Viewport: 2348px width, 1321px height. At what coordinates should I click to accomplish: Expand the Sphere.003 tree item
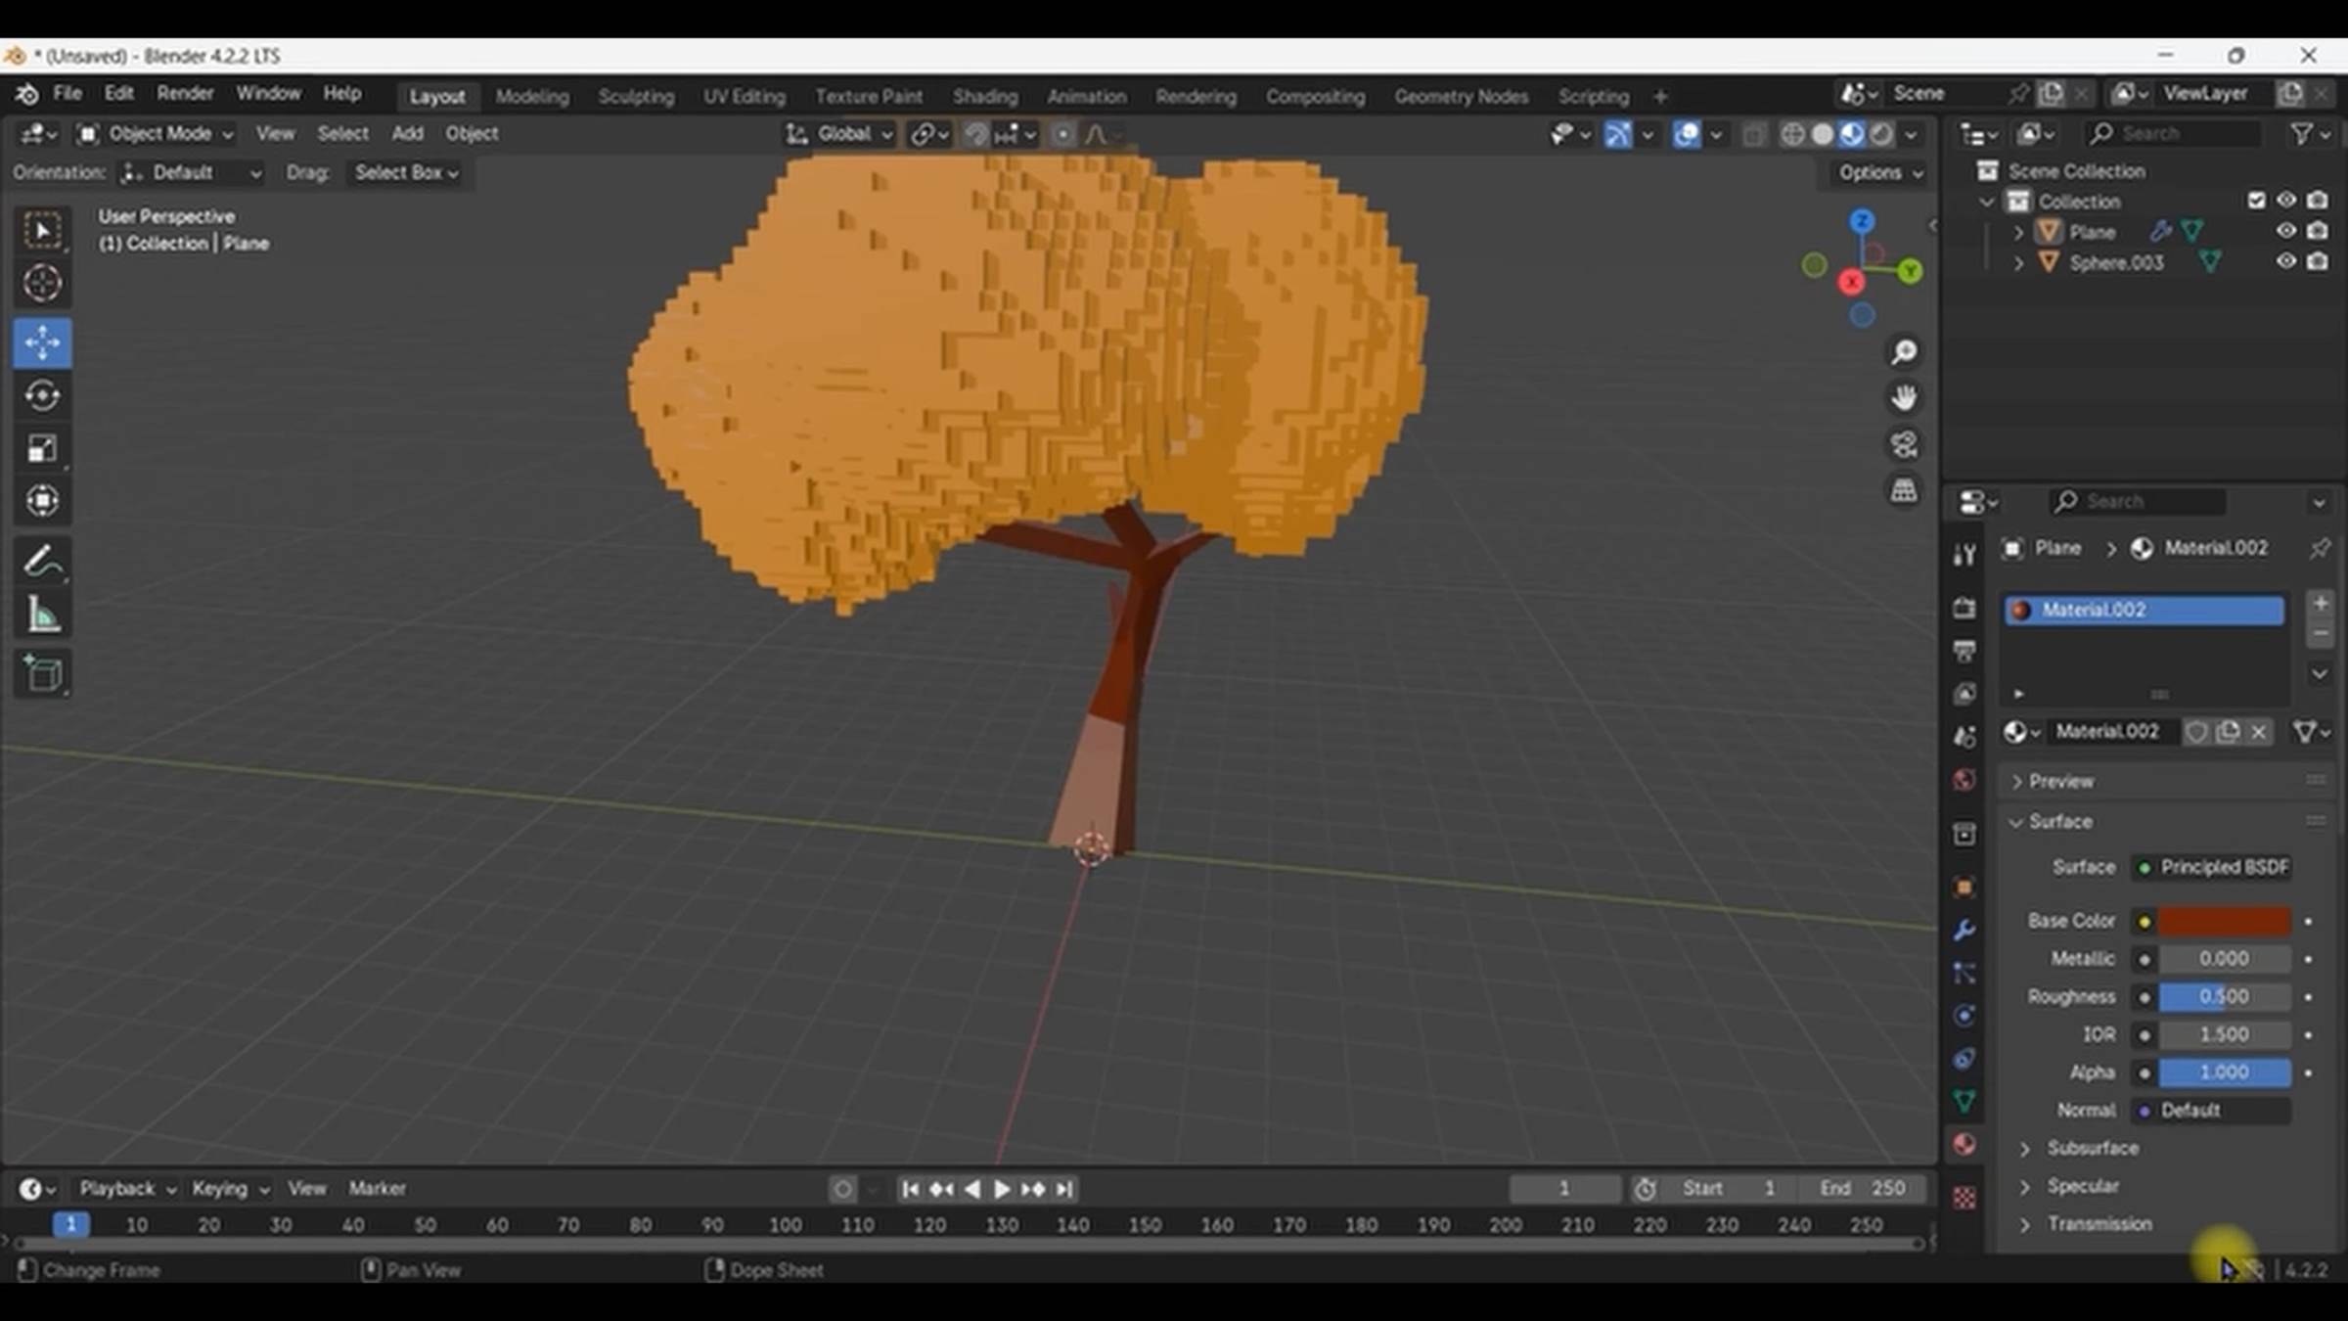tap(2018, 262)
